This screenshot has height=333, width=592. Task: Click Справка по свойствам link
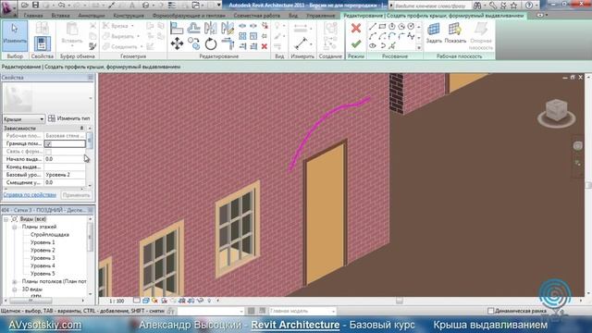pos(30,195)
